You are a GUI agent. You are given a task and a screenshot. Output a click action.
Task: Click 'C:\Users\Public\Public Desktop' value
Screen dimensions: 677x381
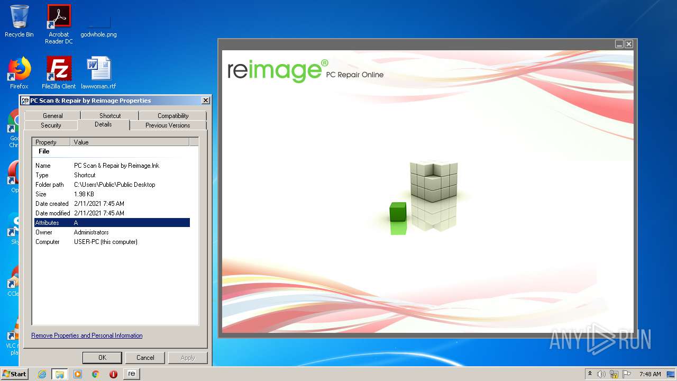[x=115, y=185]
